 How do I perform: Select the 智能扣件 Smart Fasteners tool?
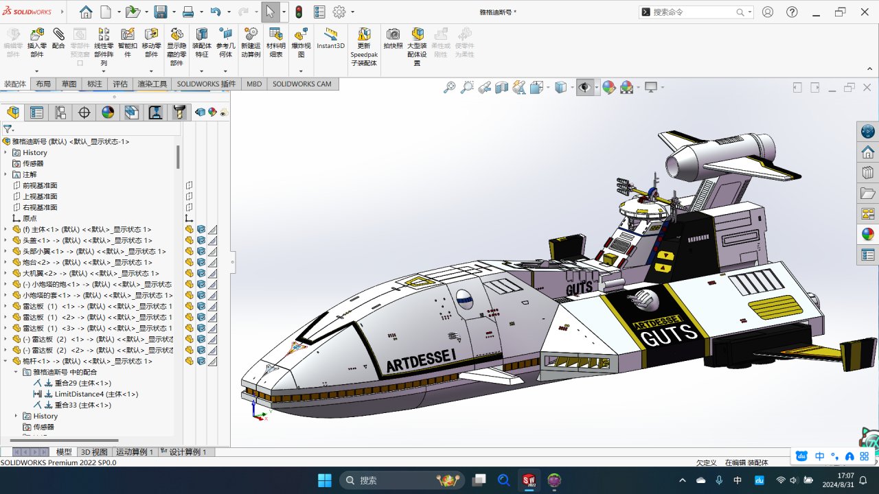click(127, 34)
